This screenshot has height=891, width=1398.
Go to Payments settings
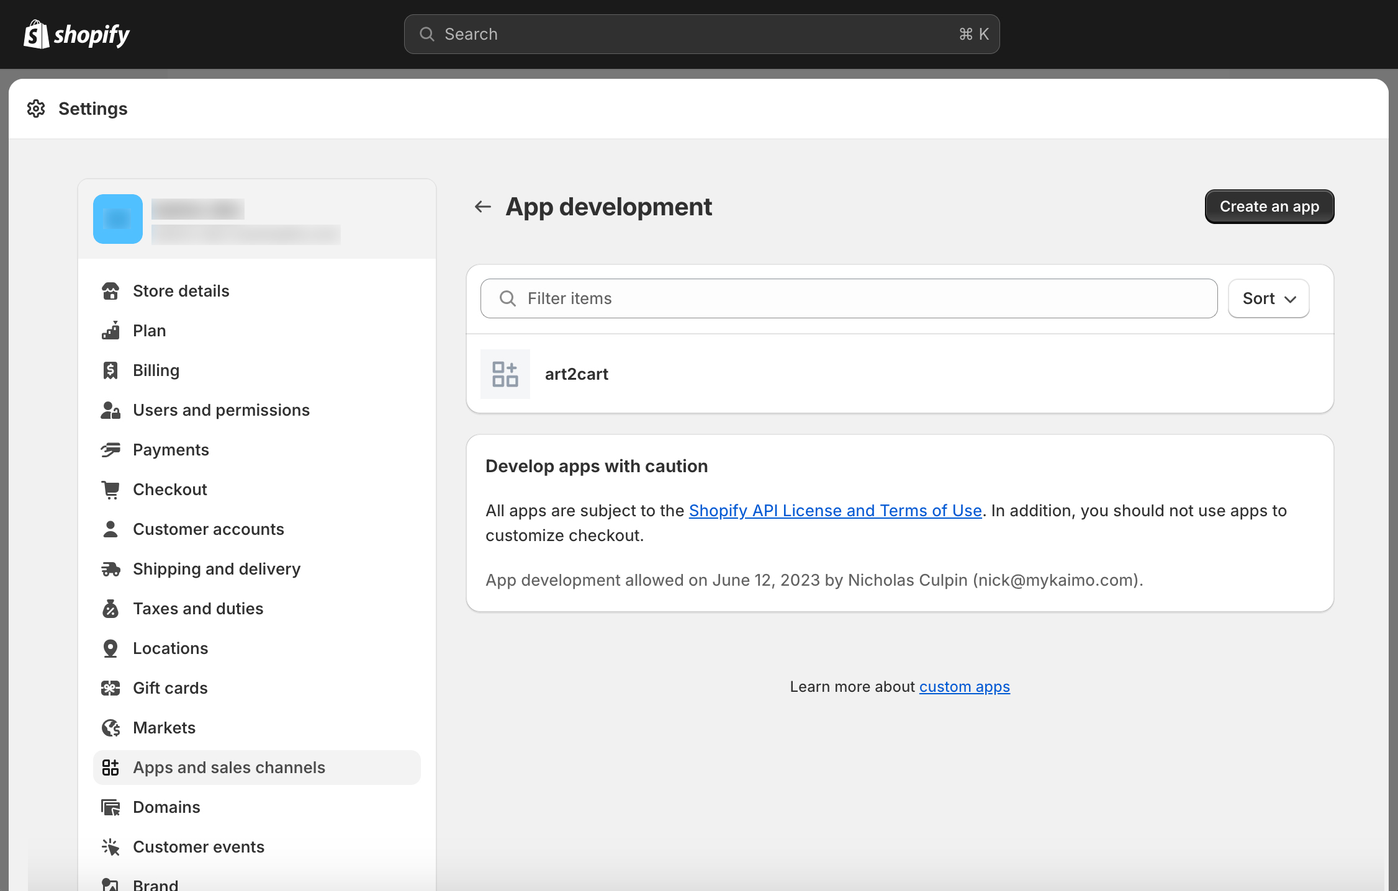coord(171,450)
